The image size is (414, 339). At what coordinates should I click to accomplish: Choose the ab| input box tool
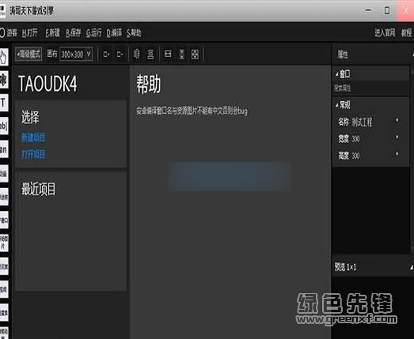point(3,126)
